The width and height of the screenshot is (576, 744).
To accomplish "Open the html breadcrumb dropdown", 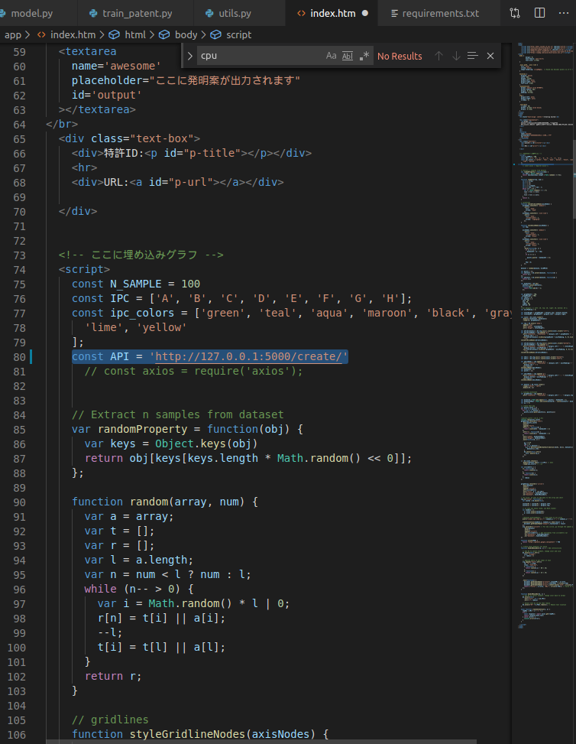I will click(x=134, y=34).
